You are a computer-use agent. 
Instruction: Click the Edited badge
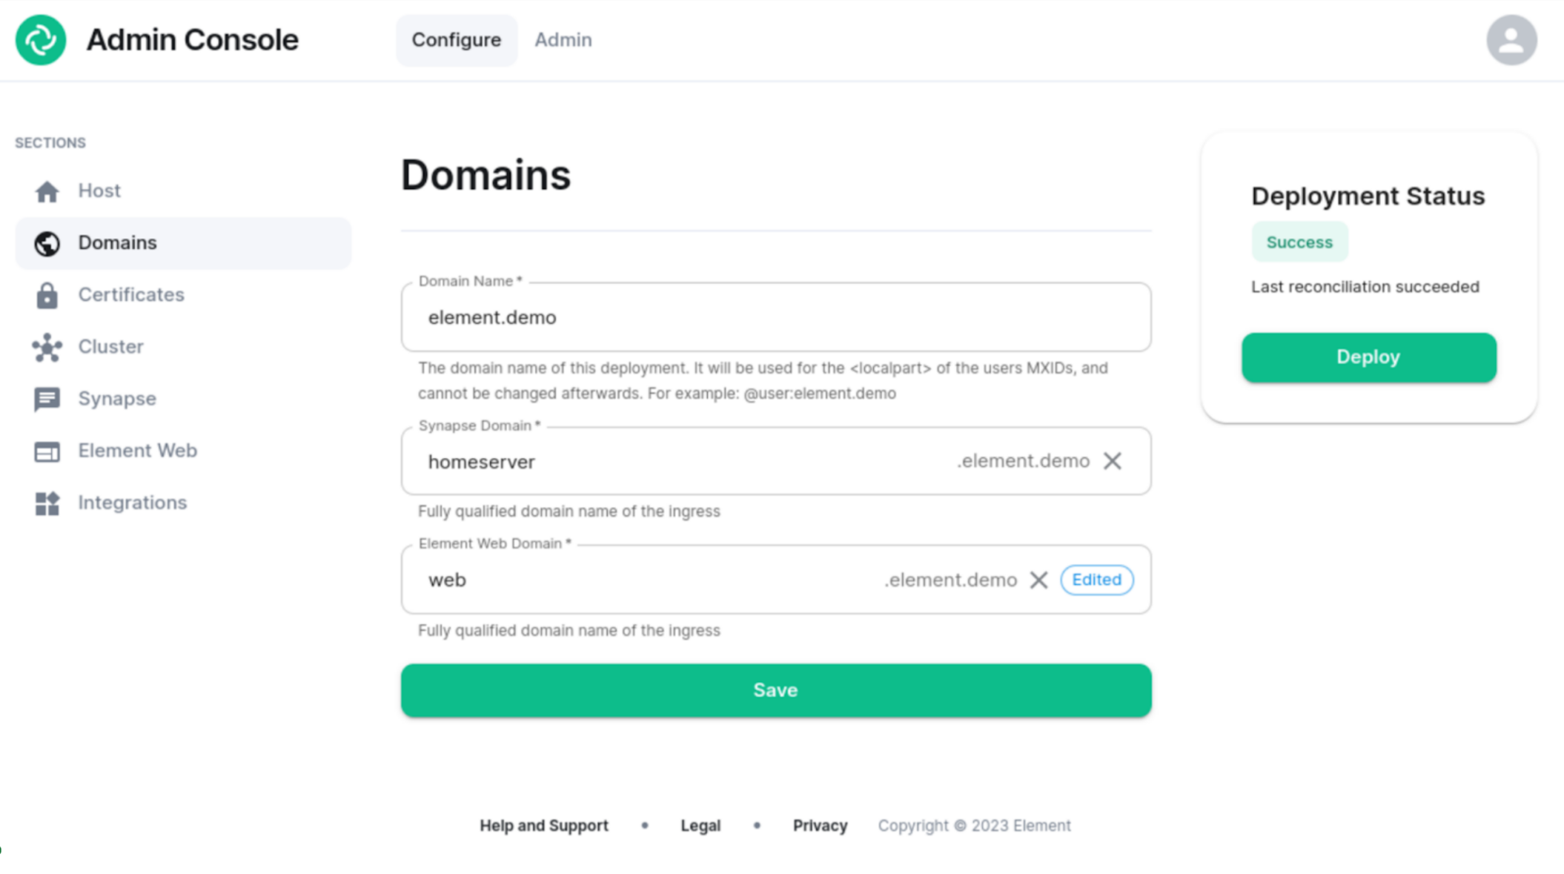[x=1096, y=580]
